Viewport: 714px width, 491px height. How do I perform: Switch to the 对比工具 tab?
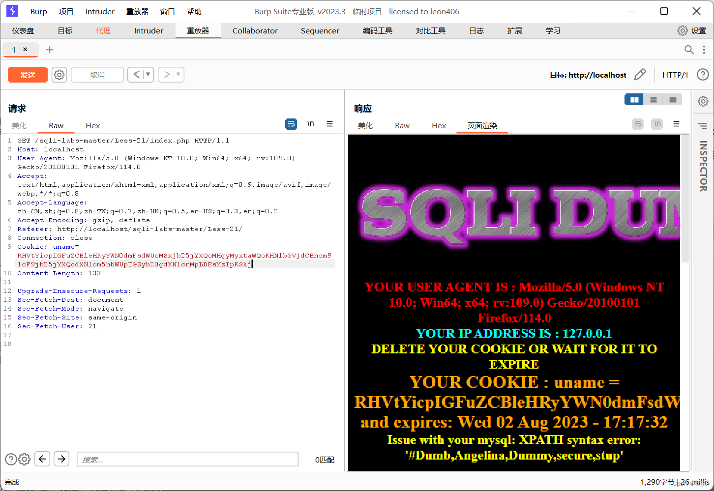[431, 30]
